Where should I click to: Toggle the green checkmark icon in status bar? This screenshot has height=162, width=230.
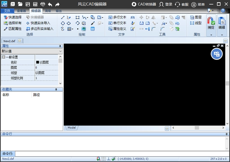(114, 159)
